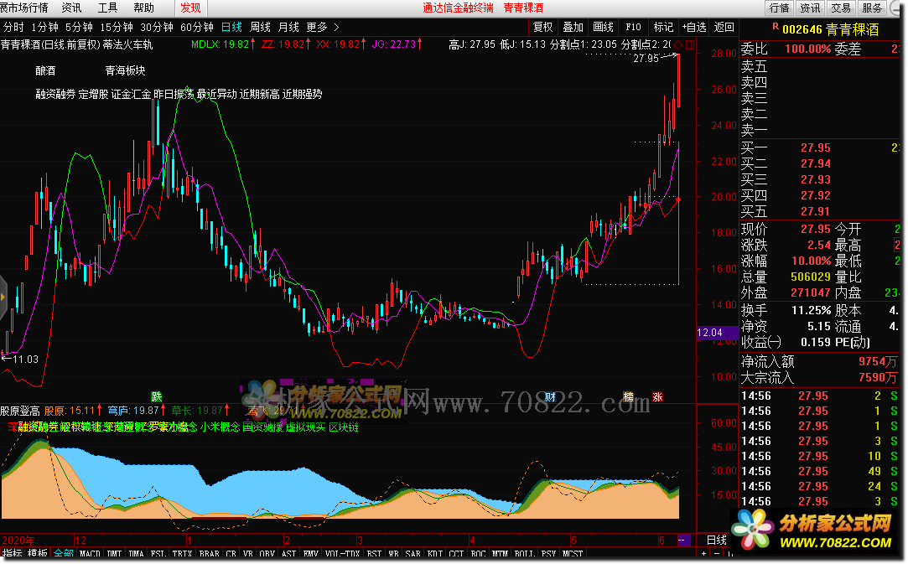This screenshot has width=908, height=564.
Task: Open the 画线 drawing tools
Action: pyautogui.click(x=603, y=27)
